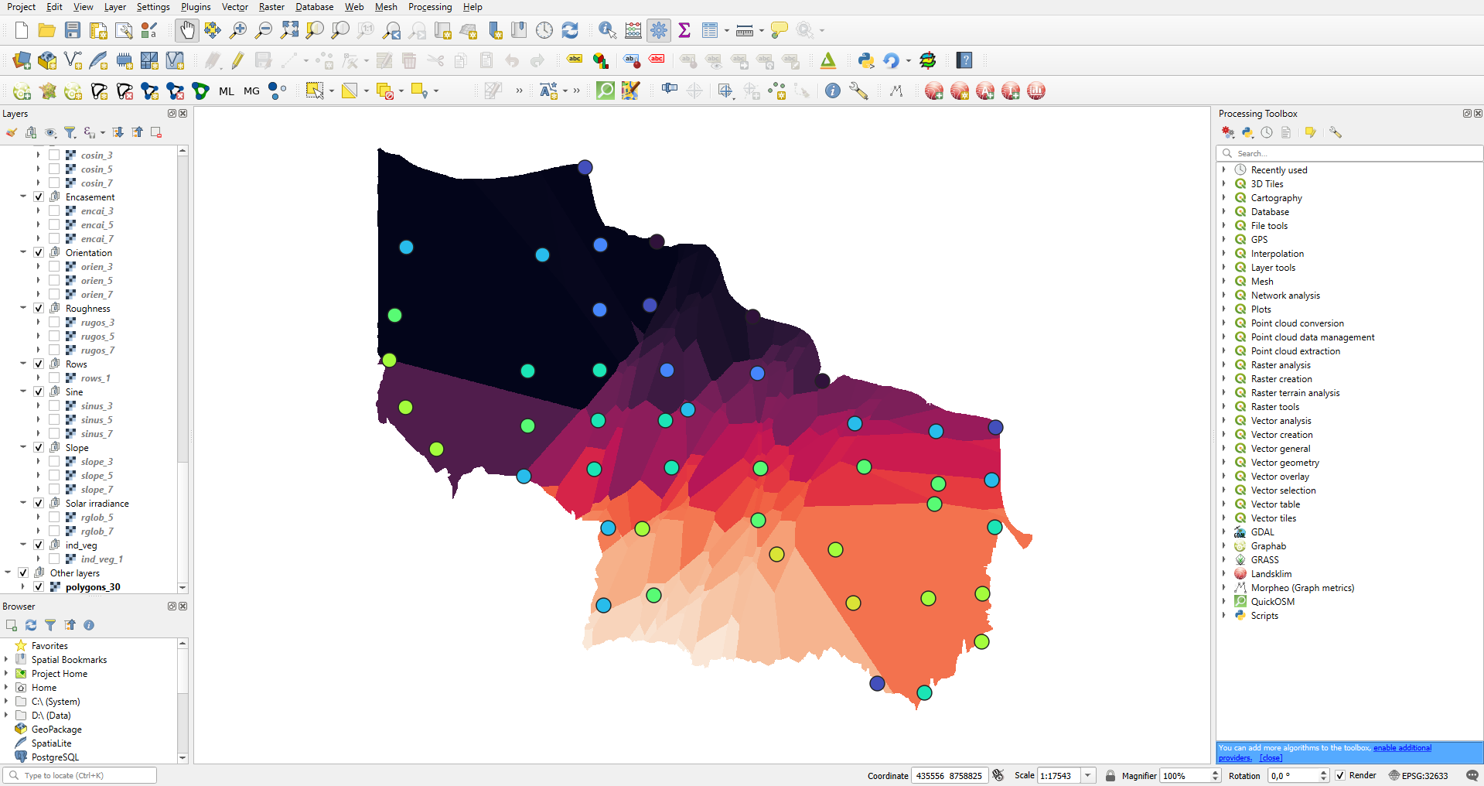Collapse the Solar irradiance layer group
The image size is (1484, 786).
[23, 504]
